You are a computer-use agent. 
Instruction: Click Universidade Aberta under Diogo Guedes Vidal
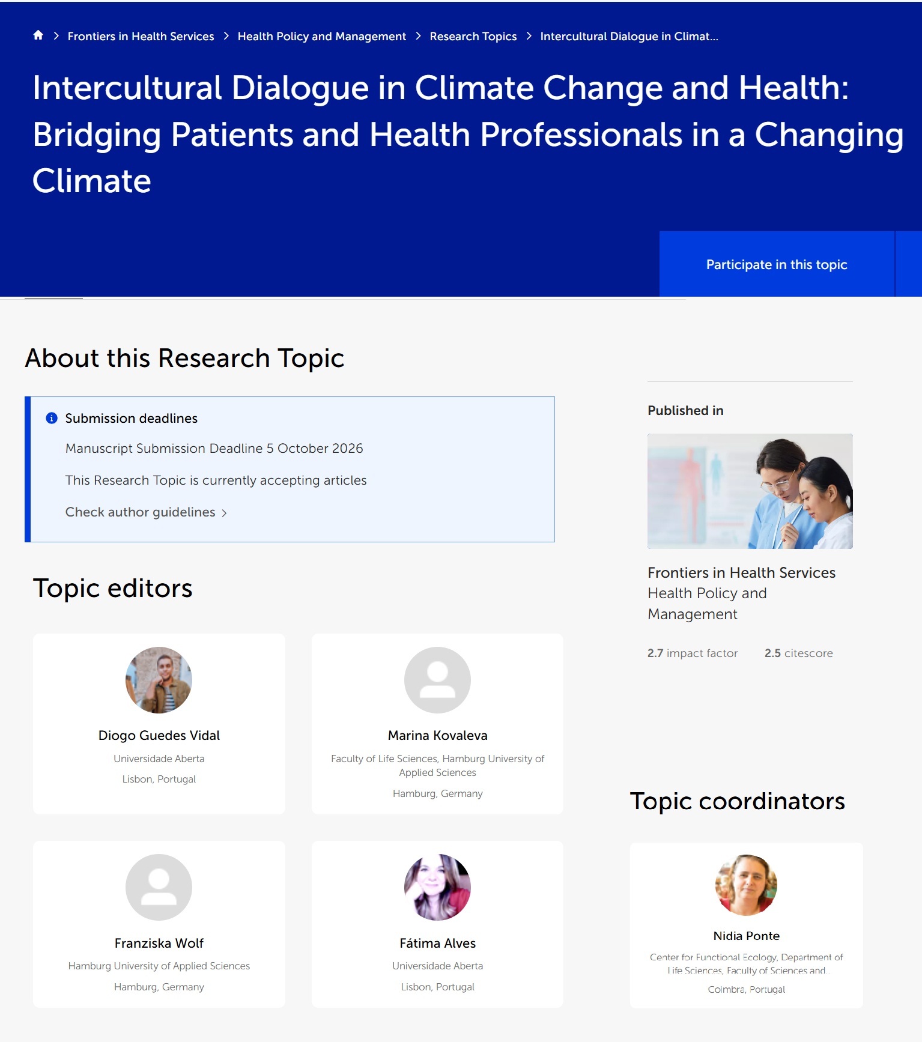(x=159, y=759)
